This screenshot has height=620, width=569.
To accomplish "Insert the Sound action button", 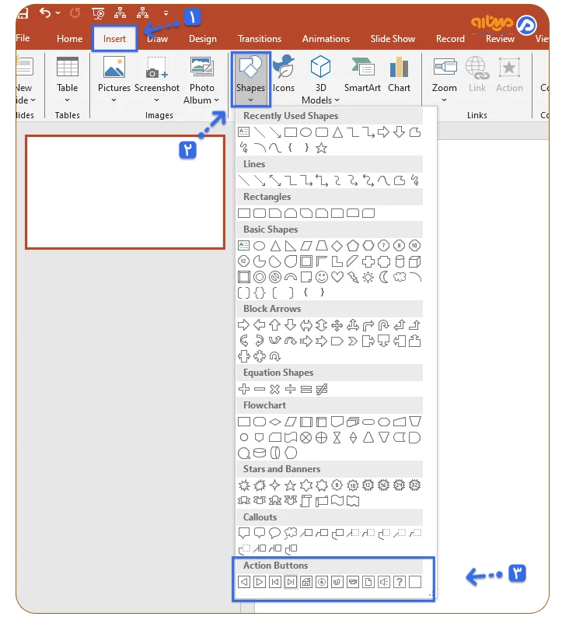I will [x=384, y=582].
